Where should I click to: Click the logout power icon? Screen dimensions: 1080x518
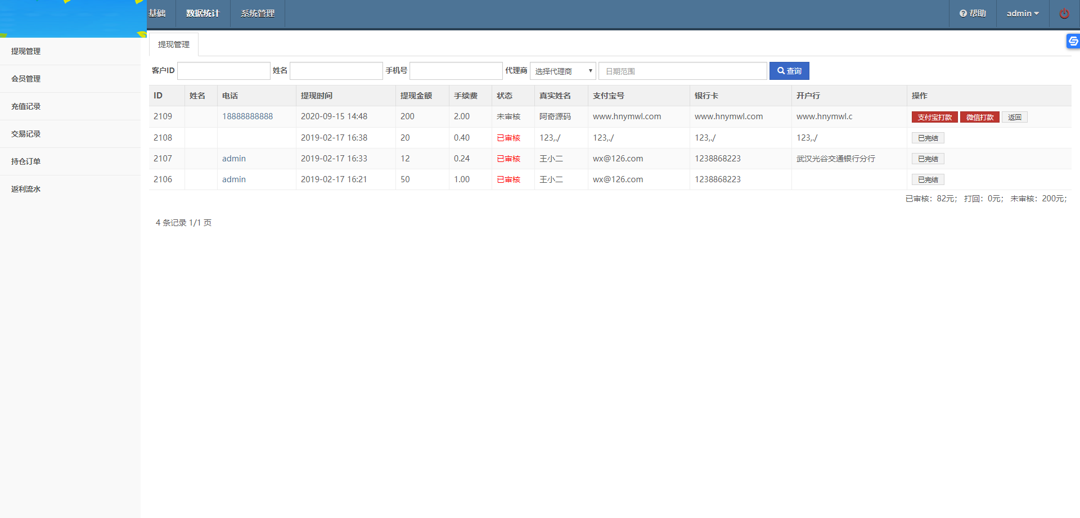1064,13
